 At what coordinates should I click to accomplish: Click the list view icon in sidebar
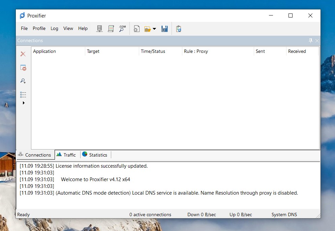[x=23, y=95]
